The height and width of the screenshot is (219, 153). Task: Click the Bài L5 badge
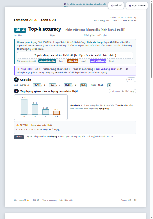[x=20, y=30]
